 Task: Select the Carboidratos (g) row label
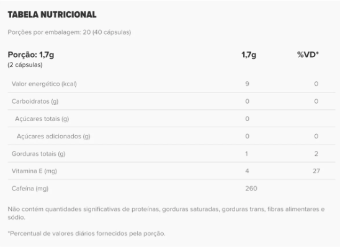[35, 101]
